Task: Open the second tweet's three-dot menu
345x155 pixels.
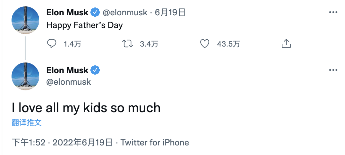Action: (333, 70)
